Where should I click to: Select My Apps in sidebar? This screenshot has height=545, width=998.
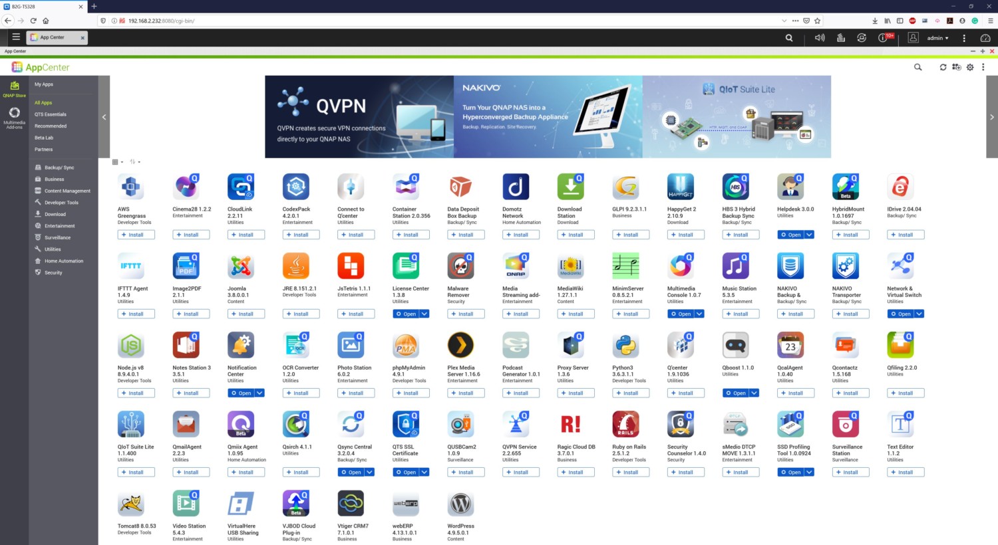(44, 84)
